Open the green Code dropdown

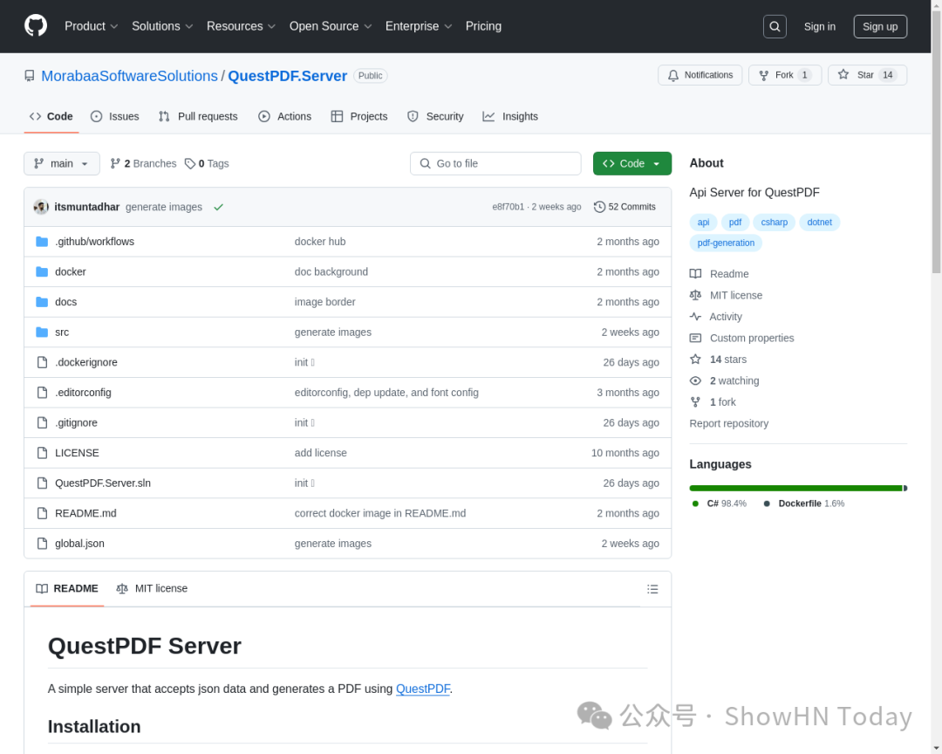coord(631,163)
